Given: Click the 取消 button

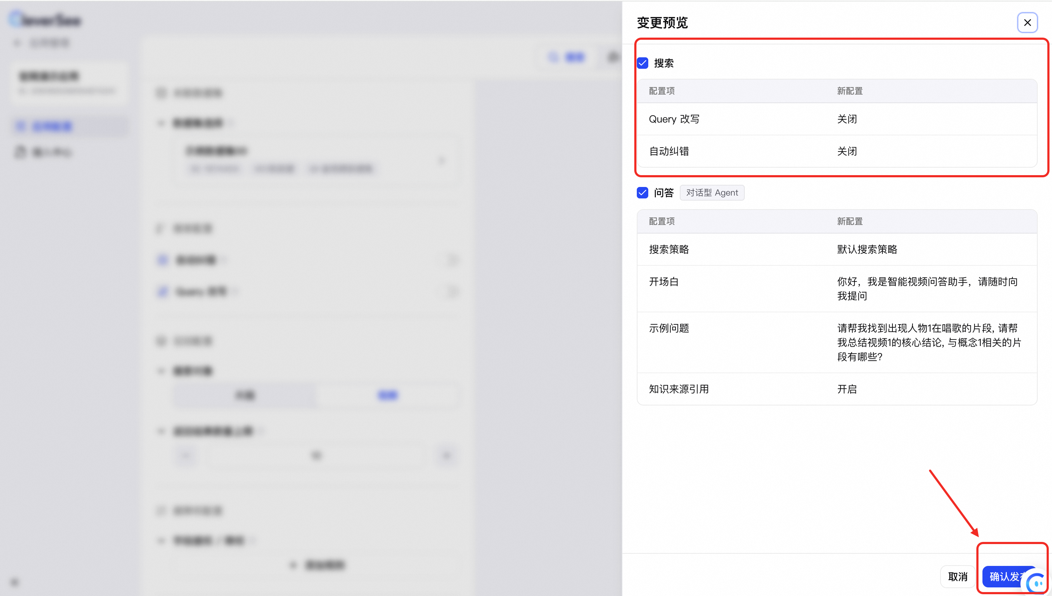Looking at the screenshot, I should click(x=957, y=576).
